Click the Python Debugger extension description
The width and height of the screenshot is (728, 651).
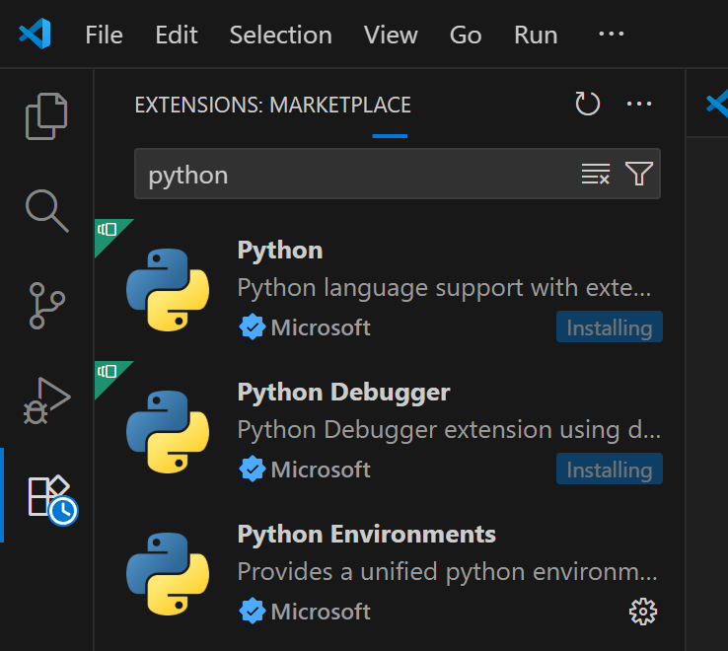click(x=449, y=430)
